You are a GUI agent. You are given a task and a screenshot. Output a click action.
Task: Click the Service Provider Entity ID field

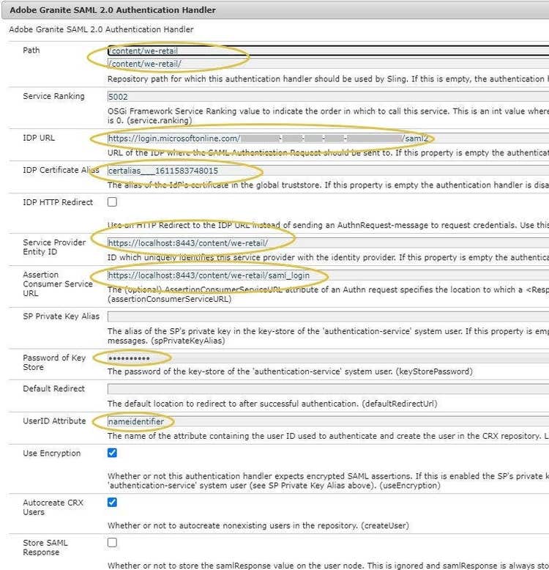tap(322, 243)
